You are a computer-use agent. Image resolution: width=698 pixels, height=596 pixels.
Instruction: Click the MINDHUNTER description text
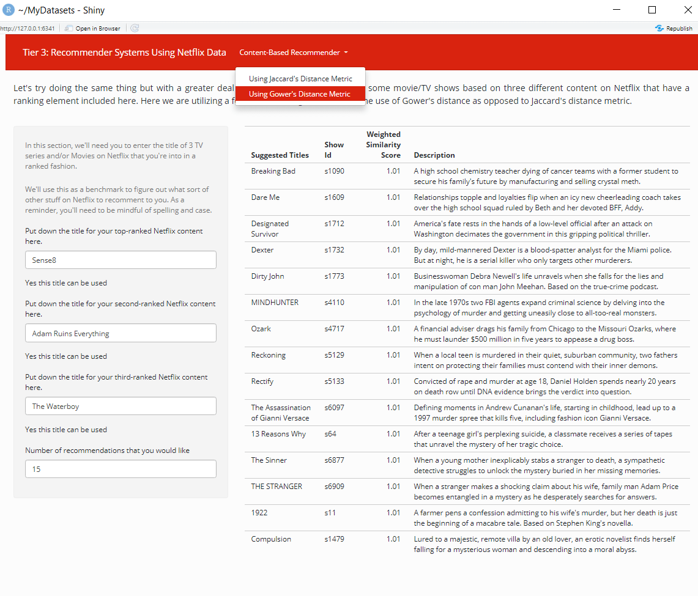click(x=539, y=307)
